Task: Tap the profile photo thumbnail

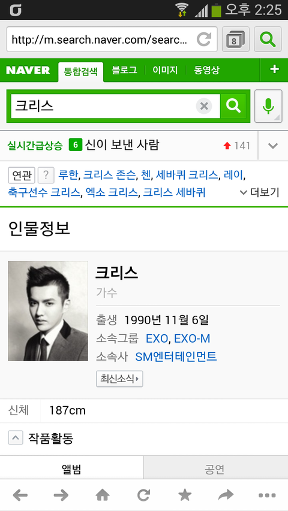Action: tap(48, 311)
